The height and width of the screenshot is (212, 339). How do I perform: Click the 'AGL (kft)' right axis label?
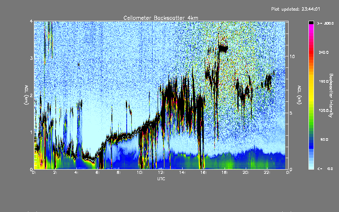pos(299,95)
